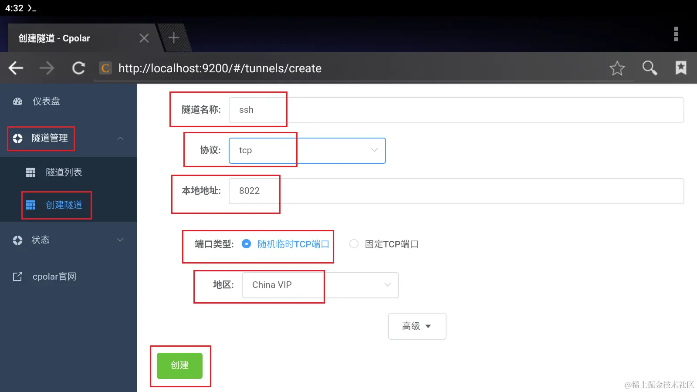Click the 地区: field label

coord(223,285)
